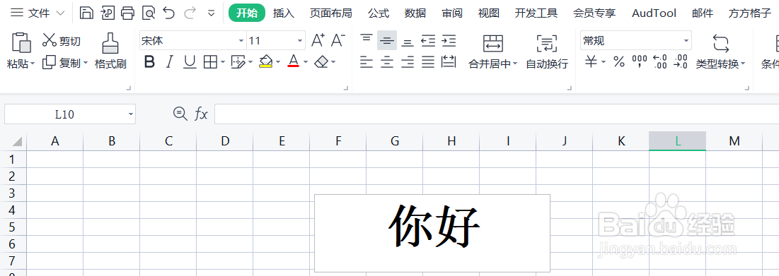Click in the formula bar input

click(496, 114)
